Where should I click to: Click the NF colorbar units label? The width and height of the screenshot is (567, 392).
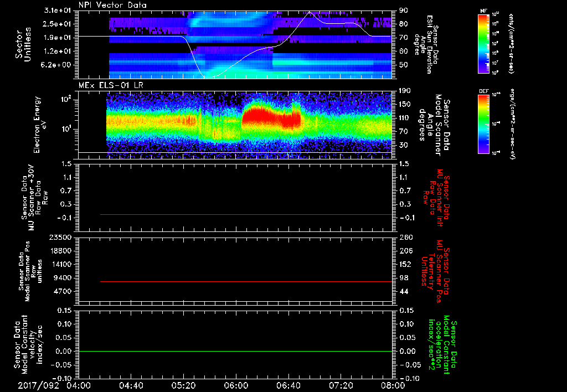point(511,44)
